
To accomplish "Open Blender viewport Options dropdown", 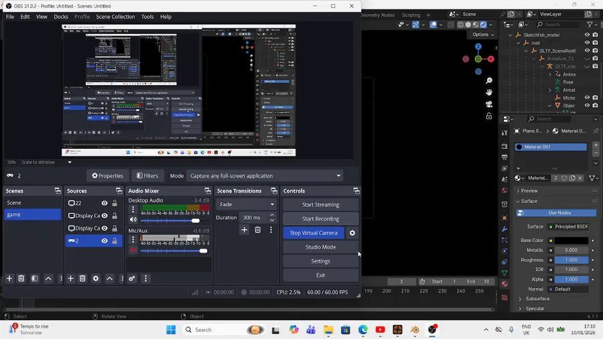I will coord(483,35).
